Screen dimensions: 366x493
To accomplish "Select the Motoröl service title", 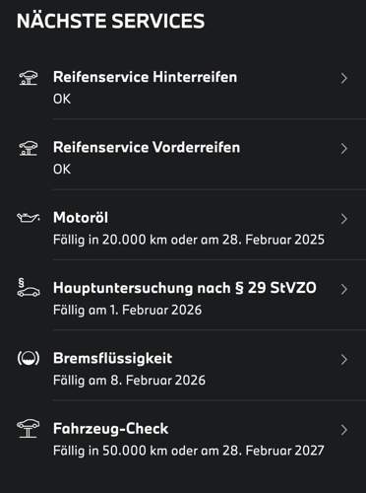I will (x=81, y=218).
